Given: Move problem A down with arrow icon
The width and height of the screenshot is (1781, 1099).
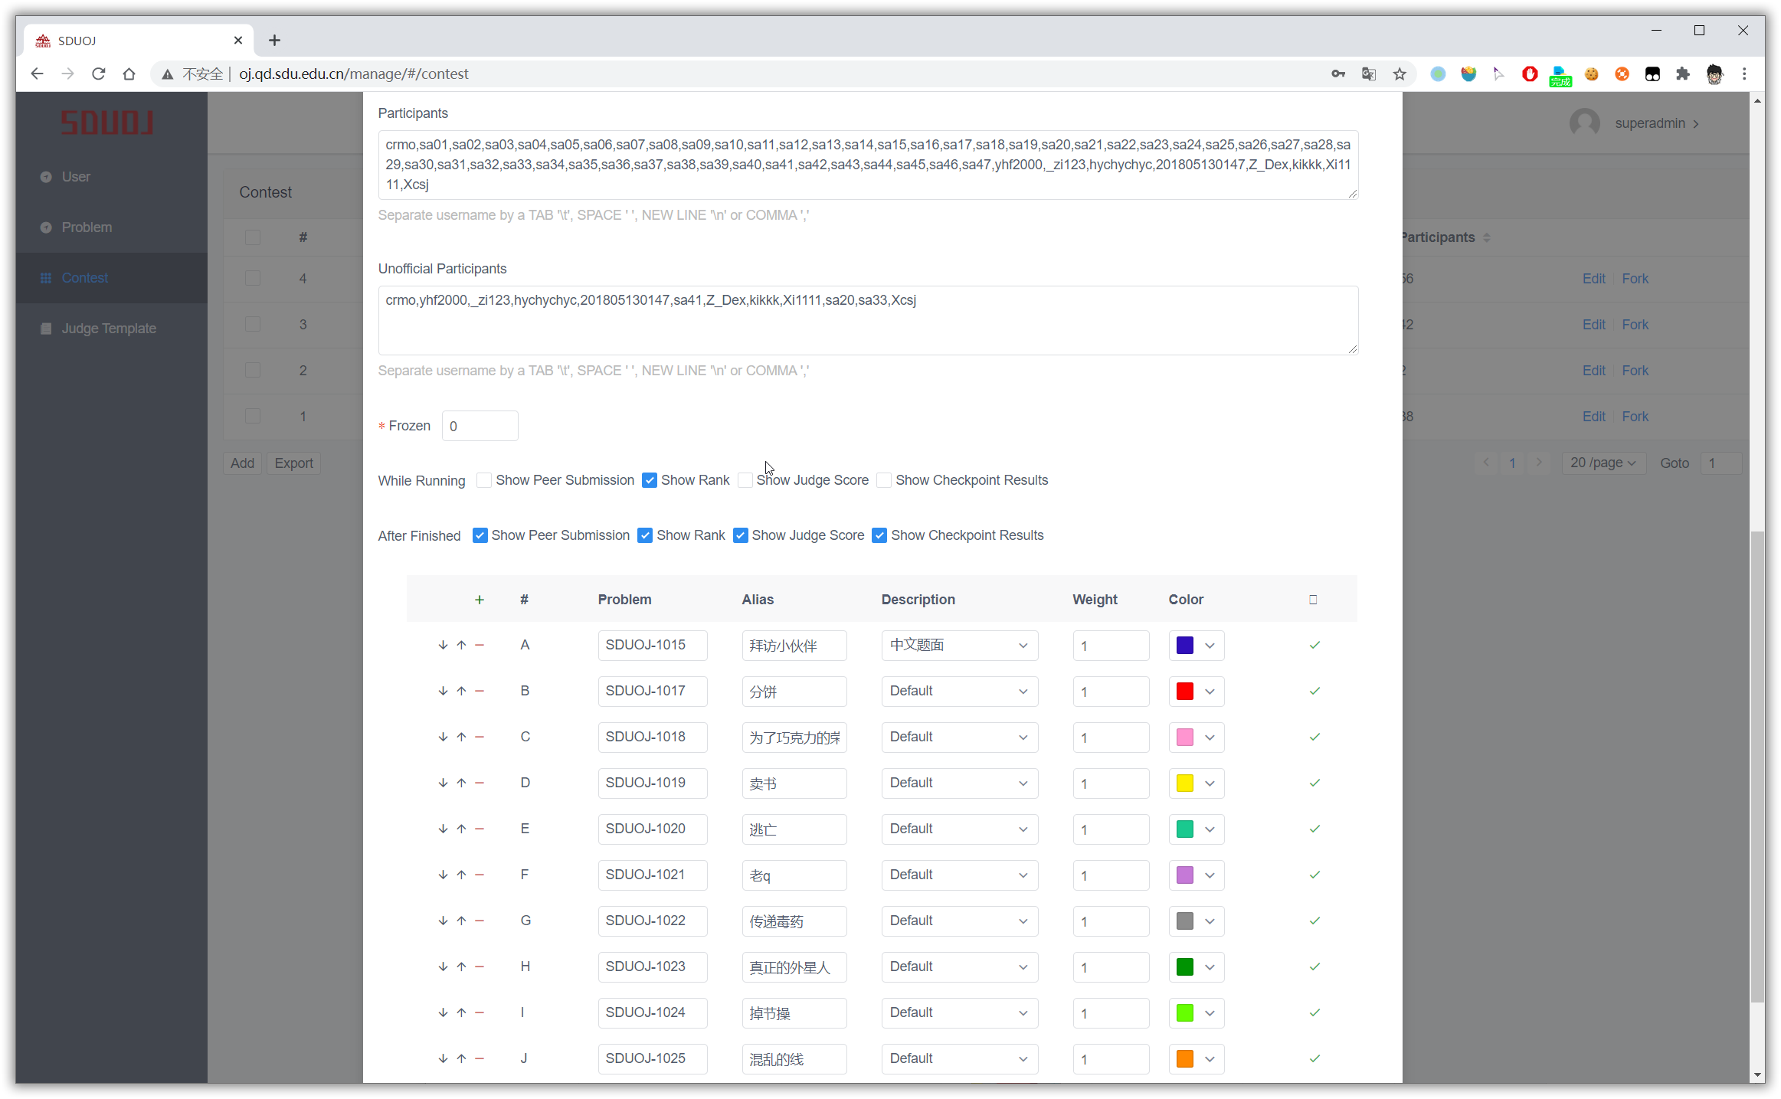Looking at the screenshot, I should [x=443, y=645].
